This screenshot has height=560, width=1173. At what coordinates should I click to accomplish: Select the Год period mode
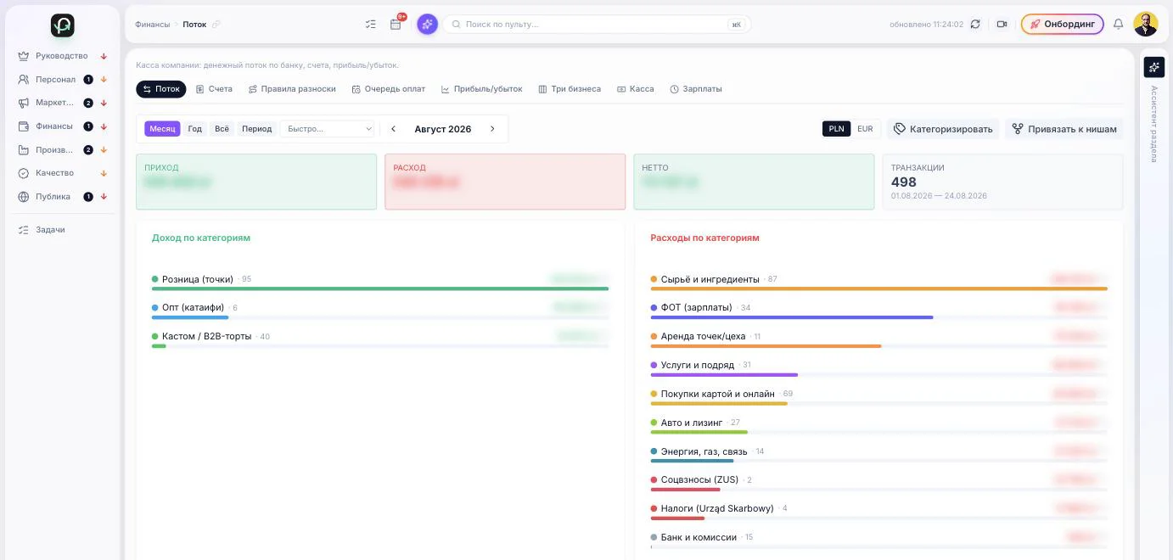click(195, 129)
